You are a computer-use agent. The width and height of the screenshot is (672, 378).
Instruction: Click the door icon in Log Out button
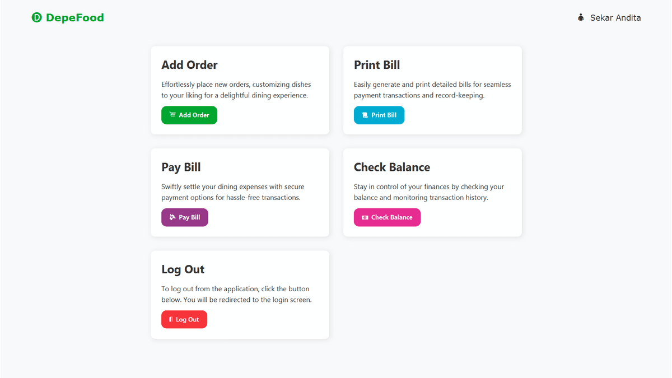pos(171,320)
